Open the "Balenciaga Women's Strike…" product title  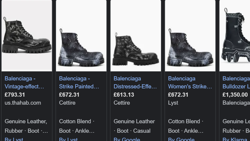[x=190, y=82]
